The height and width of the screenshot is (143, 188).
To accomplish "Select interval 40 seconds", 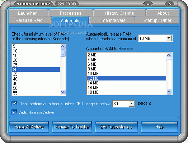I will (36, 79).
